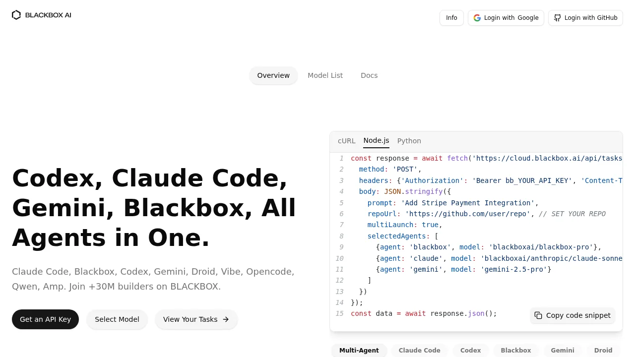Click the BLACKBOX AI logo icon
The image size is (635, 357).
(16, 15)
